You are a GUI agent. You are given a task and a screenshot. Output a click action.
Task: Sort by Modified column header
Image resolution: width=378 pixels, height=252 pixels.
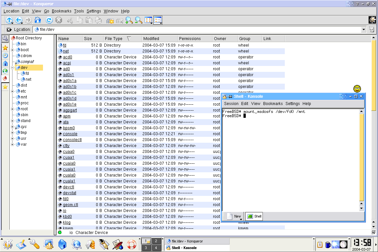(x=159, y=39)
